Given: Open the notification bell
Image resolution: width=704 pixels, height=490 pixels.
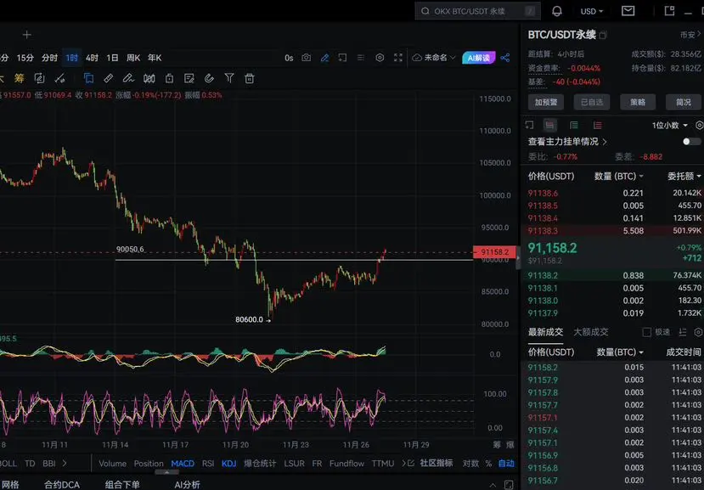Looking at the screenshot, I should click(557, 11).
